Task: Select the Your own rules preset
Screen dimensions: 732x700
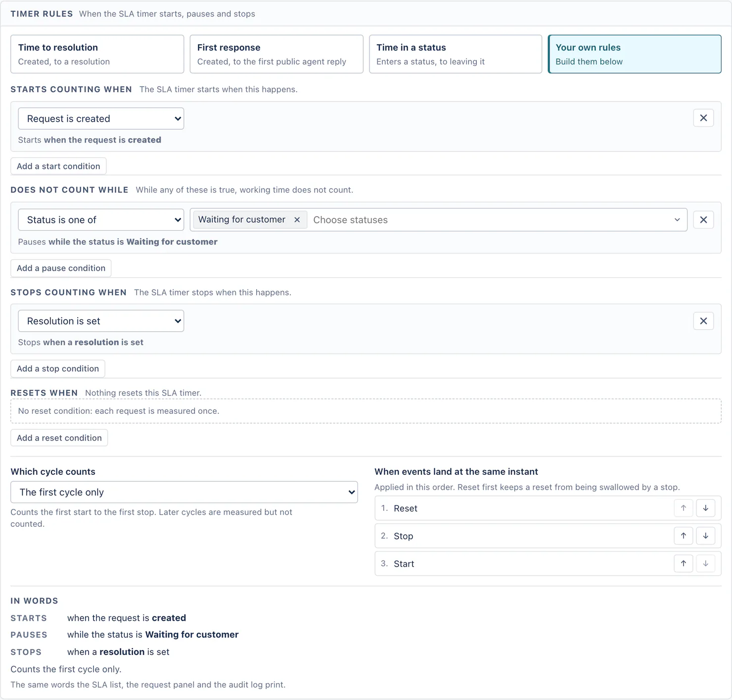Action: (635, 54)
